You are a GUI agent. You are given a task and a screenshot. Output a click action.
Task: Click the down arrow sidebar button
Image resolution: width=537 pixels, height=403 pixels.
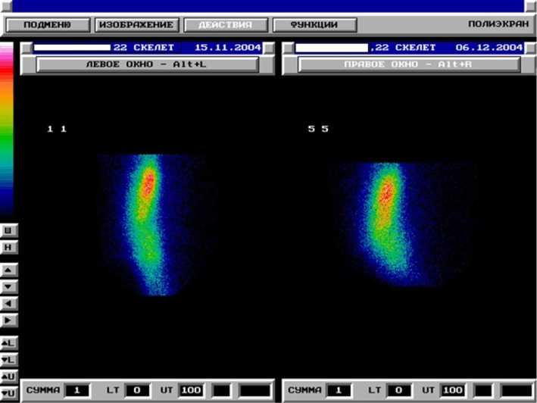pyautogui.click(x=8, y=287)
